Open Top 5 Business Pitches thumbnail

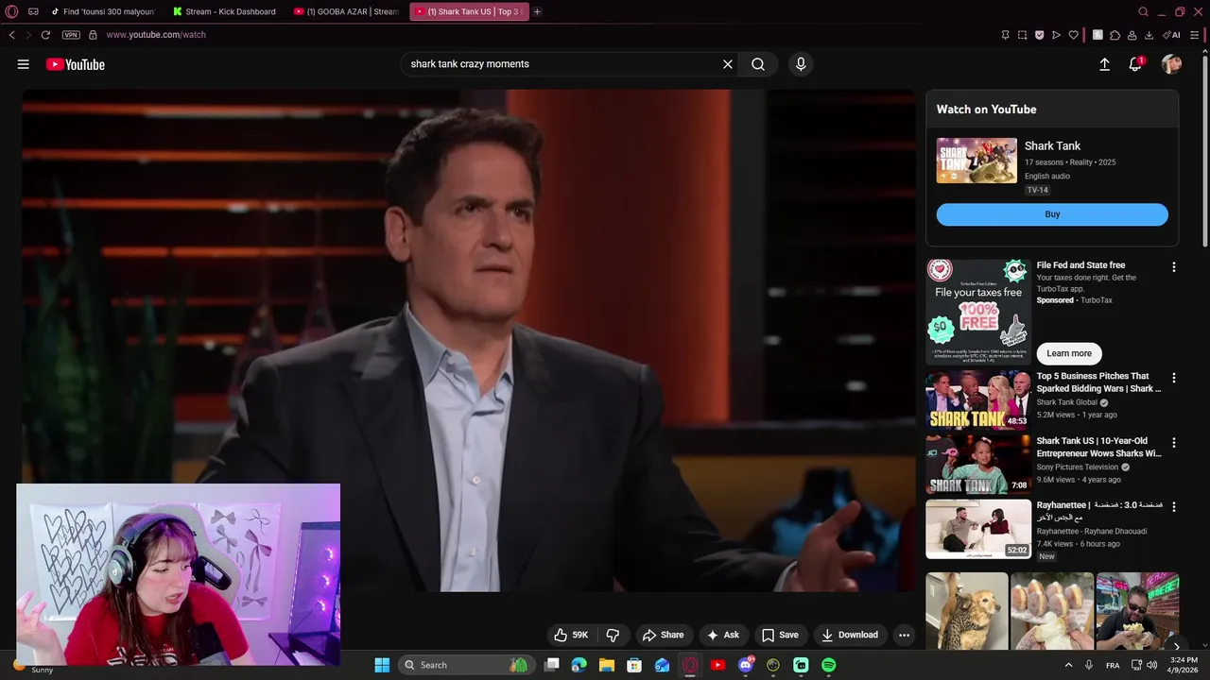978,399
